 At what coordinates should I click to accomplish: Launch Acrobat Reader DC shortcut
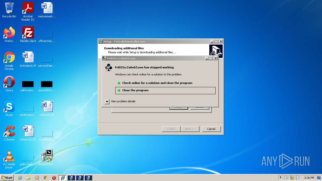[28, 12]
